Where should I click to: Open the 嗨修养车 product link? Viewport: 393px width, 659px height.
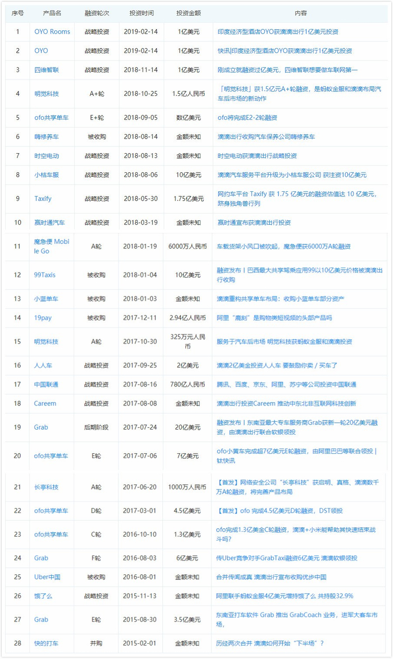pos(47,137)
